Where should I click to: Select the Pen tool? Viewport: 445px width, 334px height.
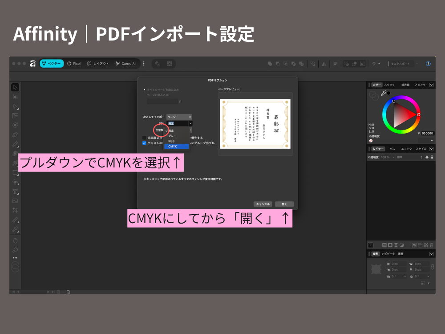(x=15, y=134)
